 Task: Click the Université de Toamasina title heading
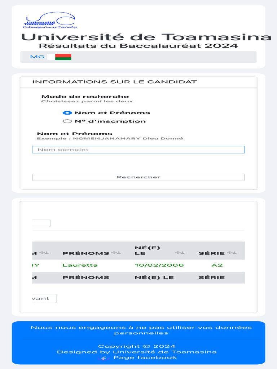146,37
